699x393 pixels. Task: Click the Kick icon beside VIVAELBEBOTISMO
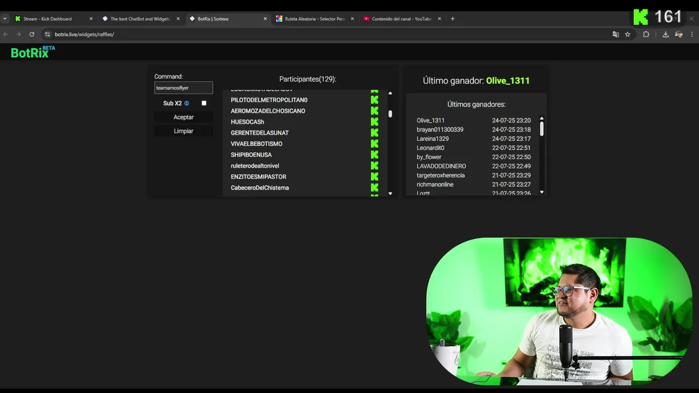tap(375, 144)
